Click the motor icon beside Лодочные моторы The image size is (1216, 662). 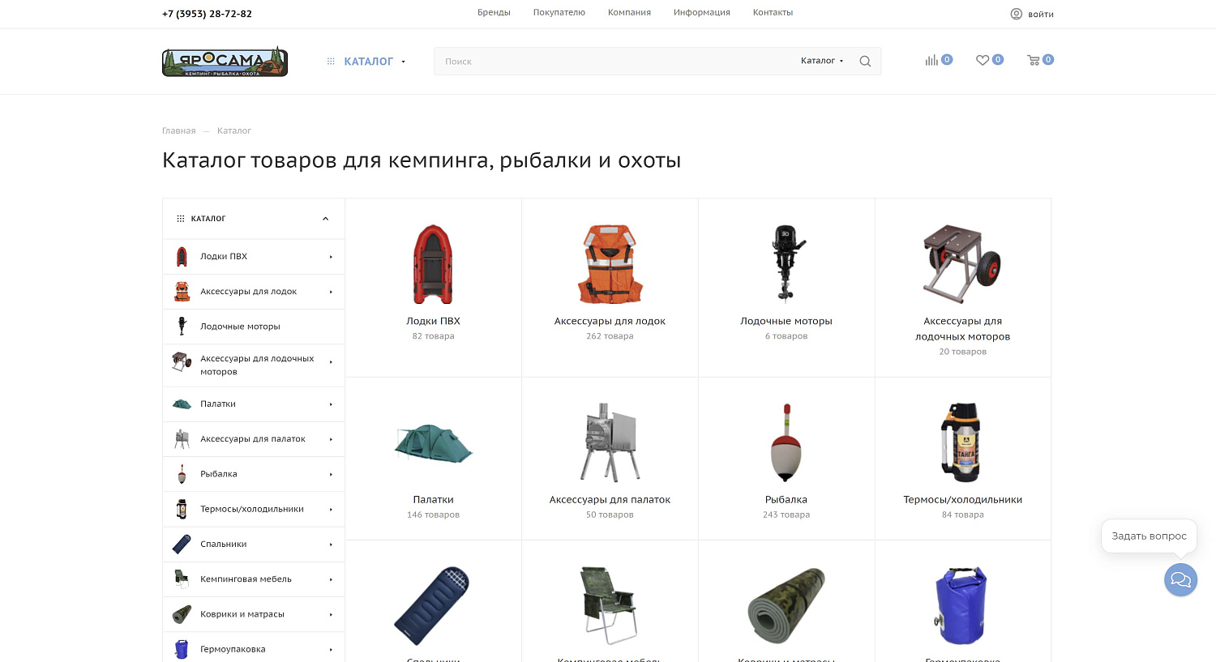pos(182,326)
